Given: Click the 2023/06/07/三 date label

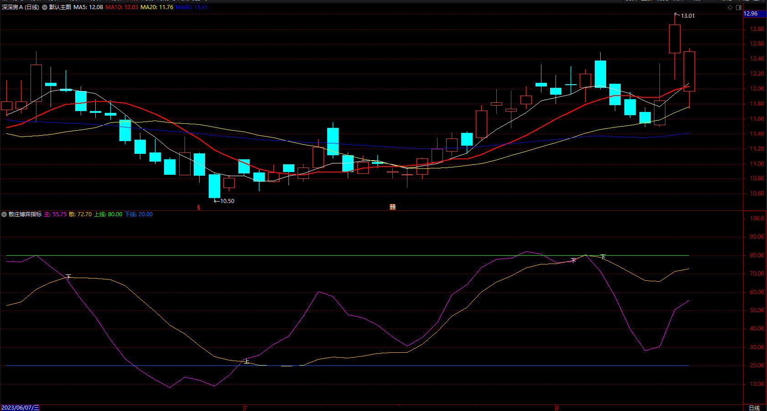Looking at the screenshot, I should [x=20, y=408].
